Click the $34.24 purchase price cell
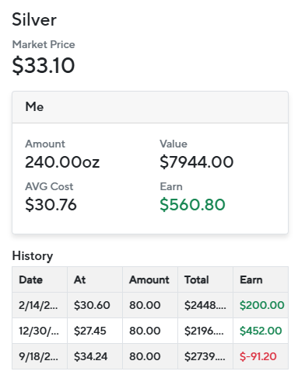 tap(90, 356)
